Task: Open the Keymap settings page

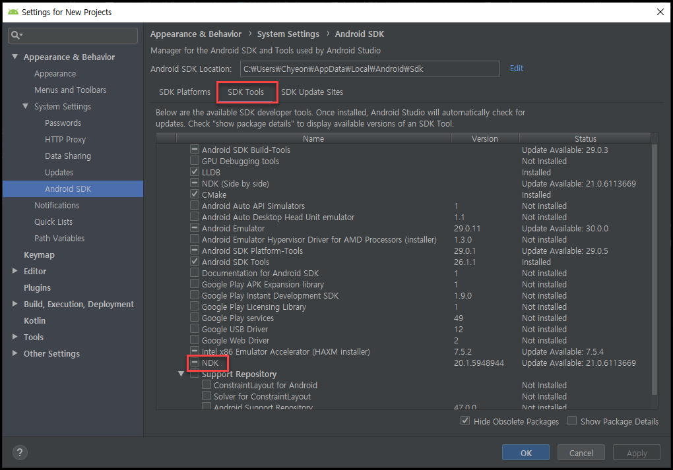Action: click(x=39, y=254)
